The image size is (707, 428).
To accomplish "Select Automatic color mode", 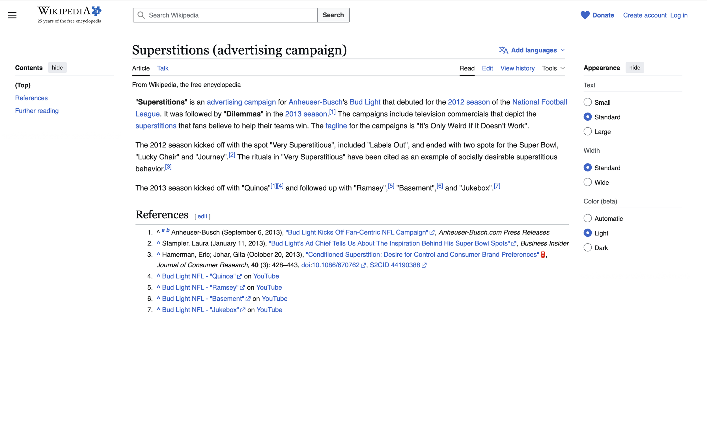I will click(x=588, y=218).
